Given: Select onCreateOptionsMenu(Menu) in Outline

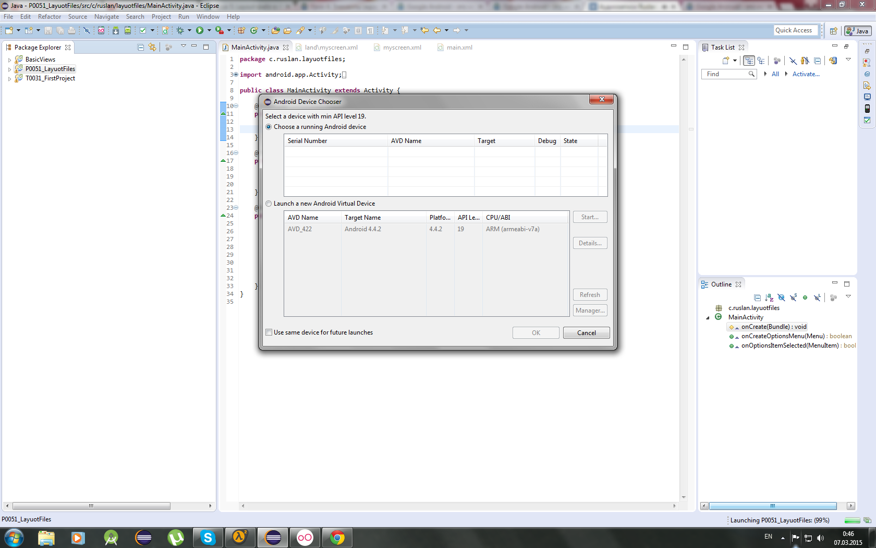Looking at the screenshot, I should pyautogui.click(x=790, y=337).
